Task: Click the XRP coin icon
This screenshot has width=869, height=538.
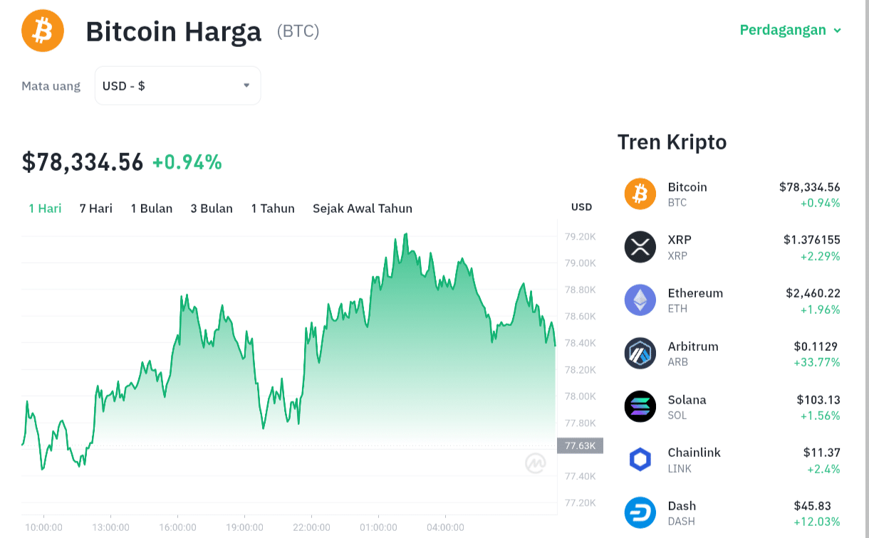Action: click(x=640, y=247)
